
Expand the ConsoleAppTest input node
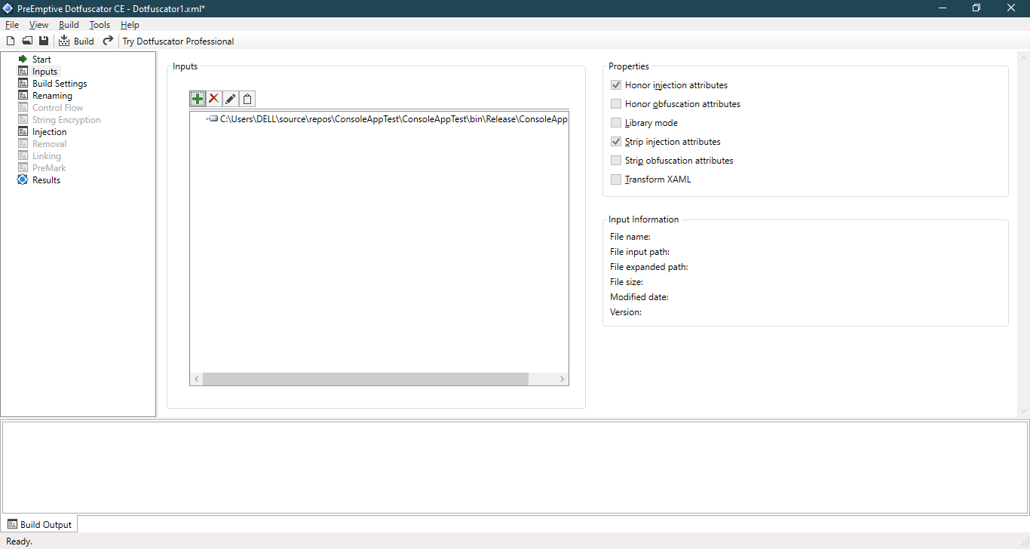(207, 118)
